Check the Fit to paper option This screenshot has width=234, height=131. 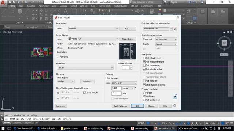(x=107, y=78)
